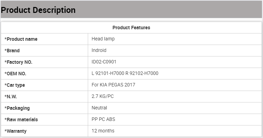Click the *Factory NO. label
Screen dimensions: 263x138
18,62
